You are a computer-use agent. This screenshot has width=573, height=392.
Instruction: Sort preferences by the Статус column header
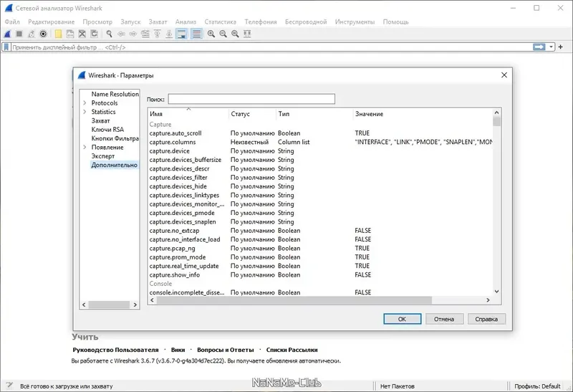coord(252,114)
